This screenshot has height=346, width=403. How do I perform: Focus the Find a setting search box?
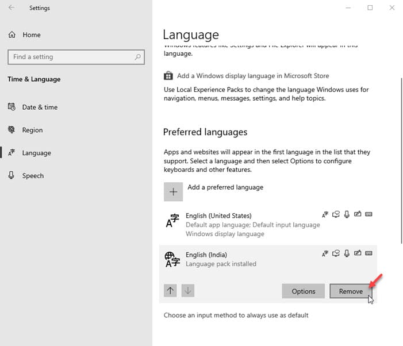[76, 57]
